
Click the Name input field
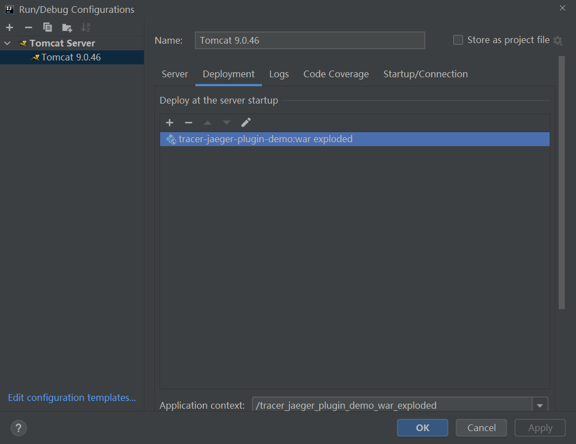tap(310, 40)
